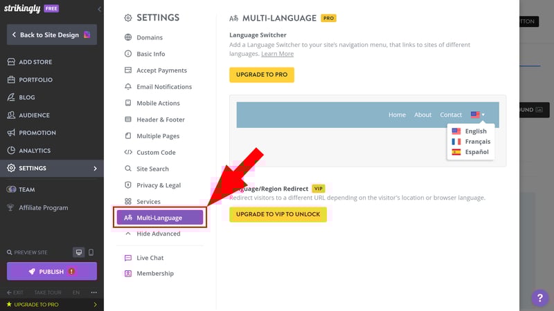Click the Domains globe icon
Viewport: 554px width, 311px height.
point(128,37)
